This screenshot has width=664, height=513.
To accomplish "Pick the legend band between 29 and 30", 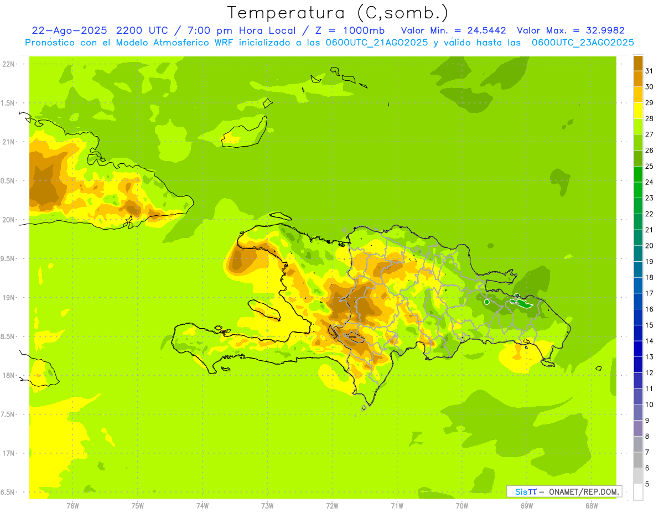I will click(638, 95).
